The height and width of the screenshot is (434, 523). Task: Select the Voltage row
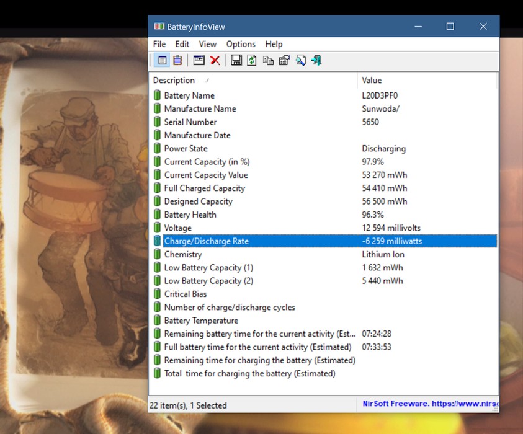coord(324,228)
